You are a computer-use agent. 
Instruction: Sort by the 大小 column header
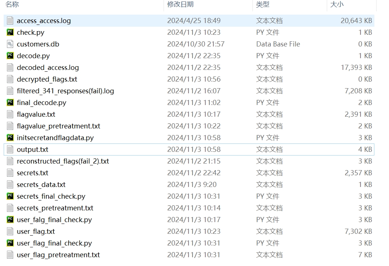(x=337, y=4)
